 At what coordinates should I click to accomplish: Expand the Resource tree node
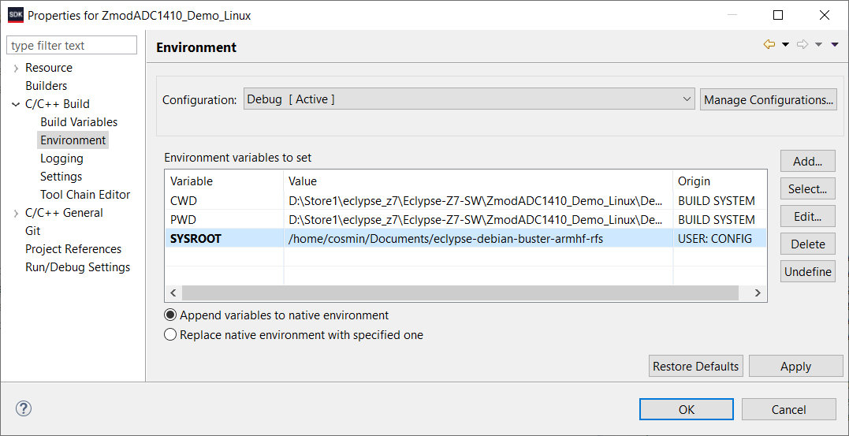16,69
